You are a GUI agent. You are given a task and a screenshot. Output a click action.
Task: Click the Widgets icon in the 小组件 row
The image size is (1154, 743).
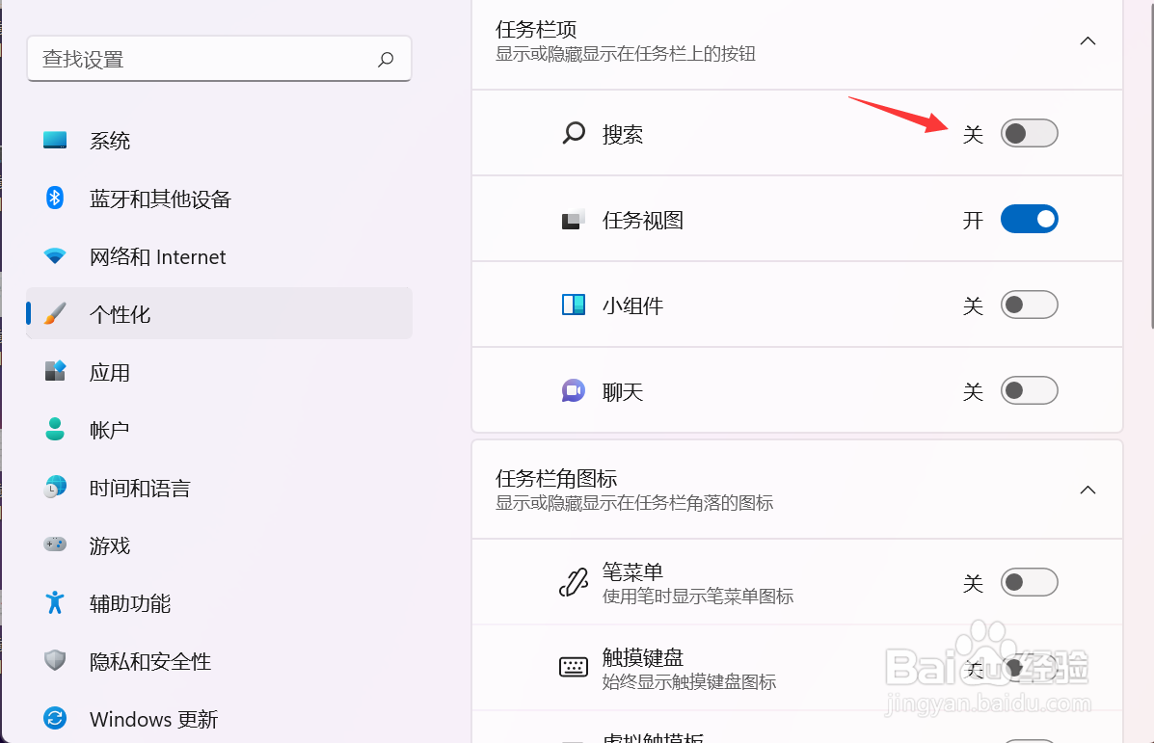click(x=574, y=305)
